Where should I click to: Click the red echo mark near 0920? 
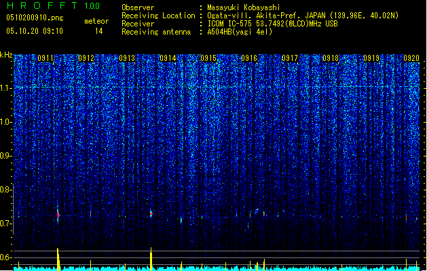(407, 217)
